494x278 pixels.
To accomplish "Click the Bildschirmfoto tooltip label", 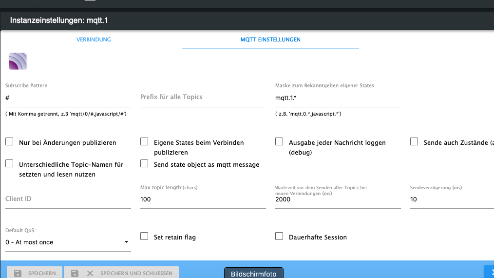I will [x=254, y=274].
